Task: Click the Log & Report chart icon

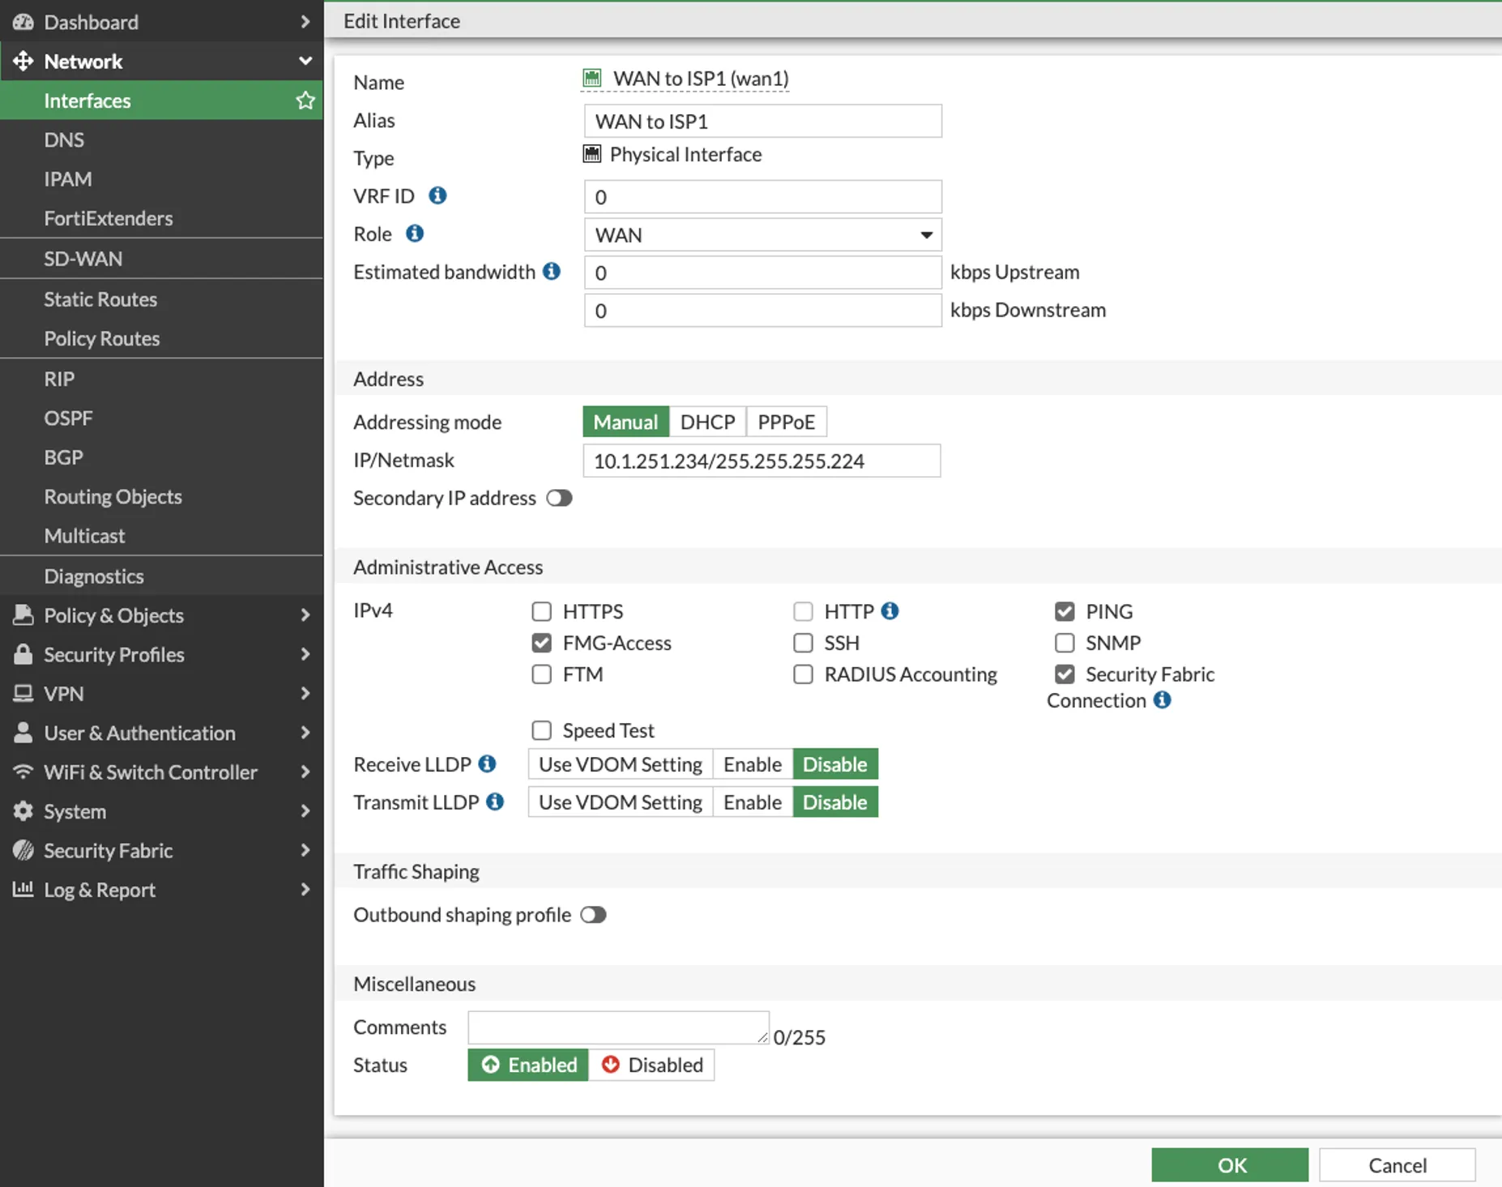Action: point(23,889)
